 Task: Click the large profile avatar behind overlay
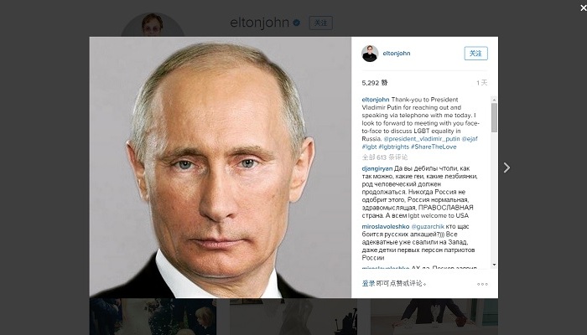[x=153, y=25]
